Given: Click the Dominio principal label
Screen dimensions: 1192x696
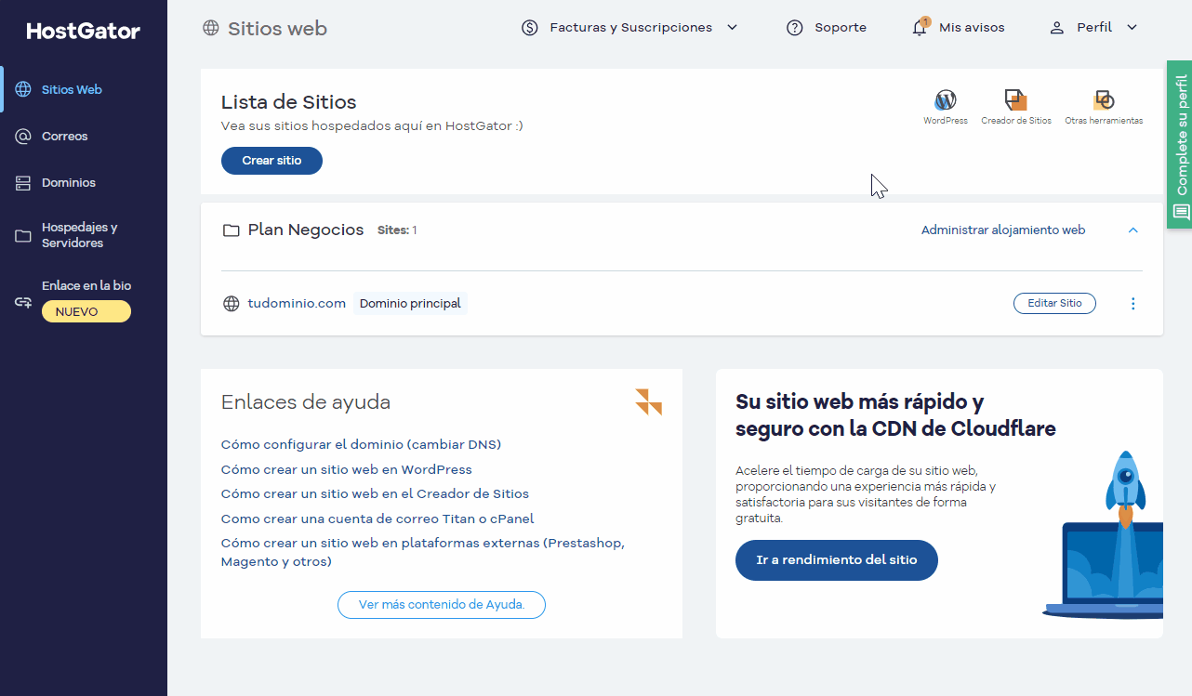Looking at the screenshot, I should pyautogui.click(x=410, y=303).
